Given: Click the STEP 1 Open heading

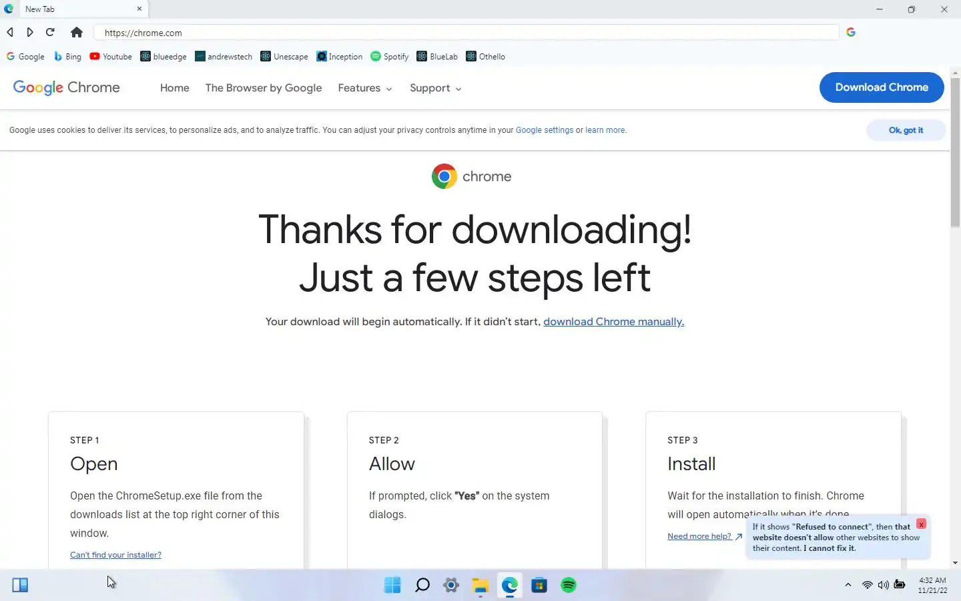Looking at the screenshot, I should [94, 463].
